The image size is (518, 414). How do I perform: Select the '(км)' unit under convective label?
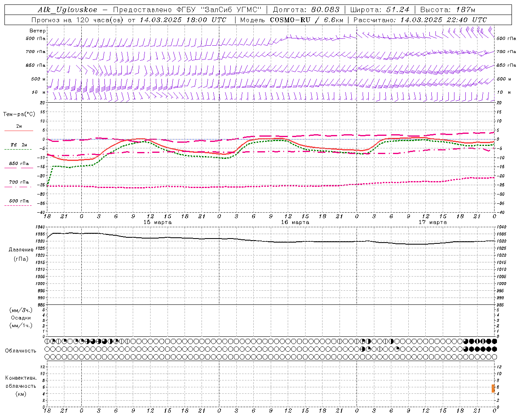21,394
